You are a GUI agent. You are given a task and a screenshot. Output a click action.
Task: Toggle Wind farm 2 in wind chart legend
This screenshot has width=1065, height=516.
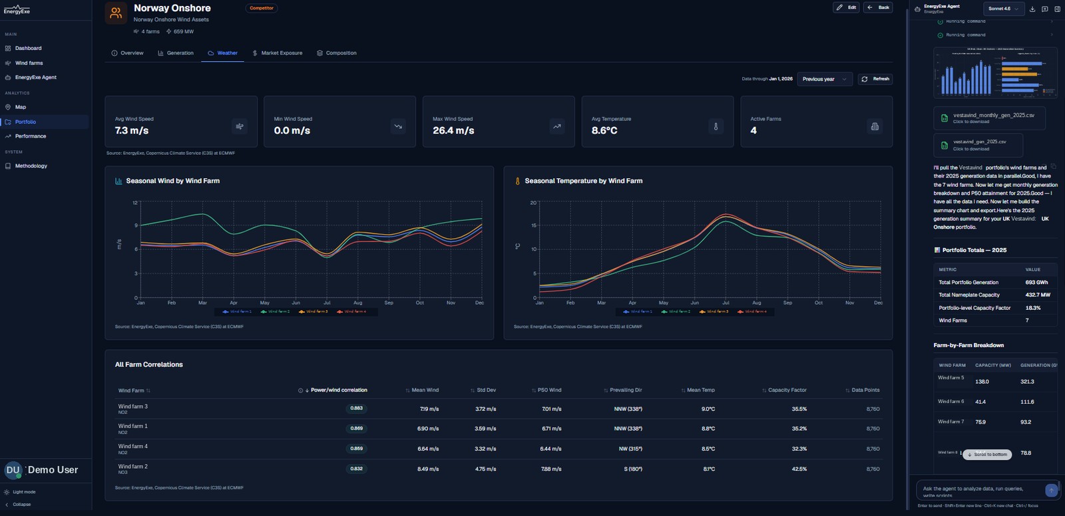pos(276,311)
